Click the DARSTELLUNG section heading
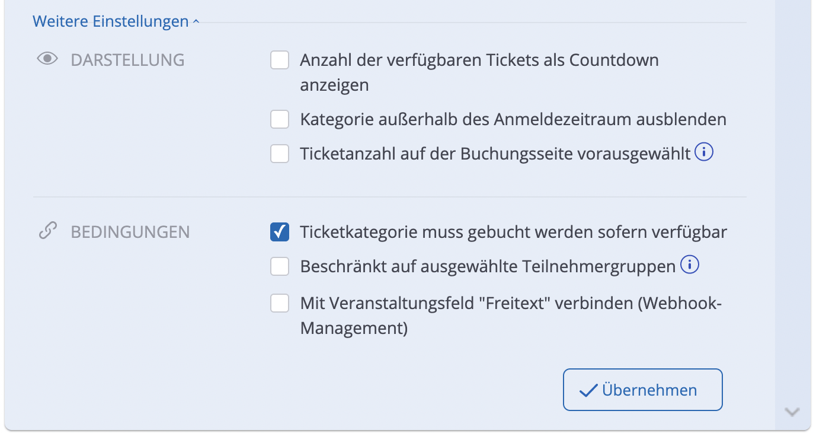This screenshot has height=433, width=813. (127, 60)
